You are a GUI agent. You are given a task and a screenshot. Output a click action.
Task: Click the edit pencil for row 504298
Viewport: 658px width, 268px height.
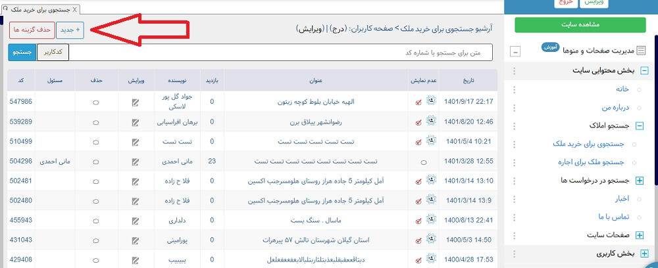coord(136,161)
